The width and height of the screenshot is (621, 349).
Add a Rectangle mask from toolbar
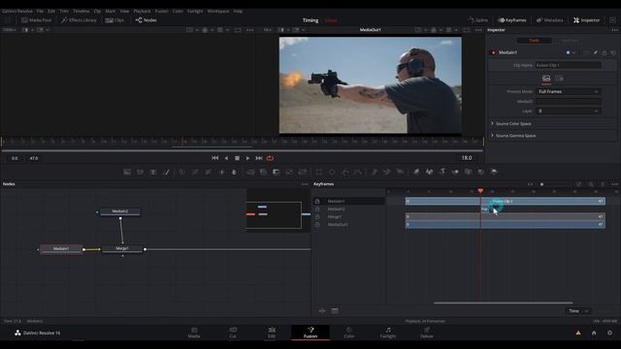[x=319, y=172]
